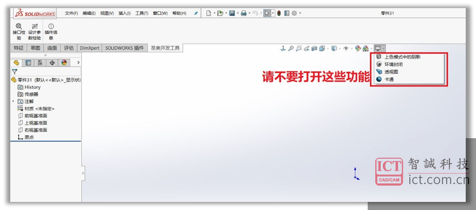Activate the Select cursor tool
The image size is (476, 210).
tap(267, 13)
